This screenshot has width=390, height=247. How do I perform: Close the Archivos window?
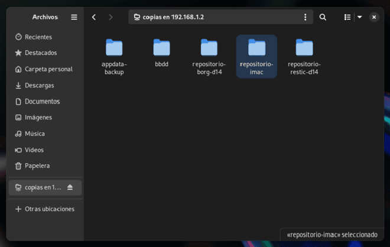[374, 17]
